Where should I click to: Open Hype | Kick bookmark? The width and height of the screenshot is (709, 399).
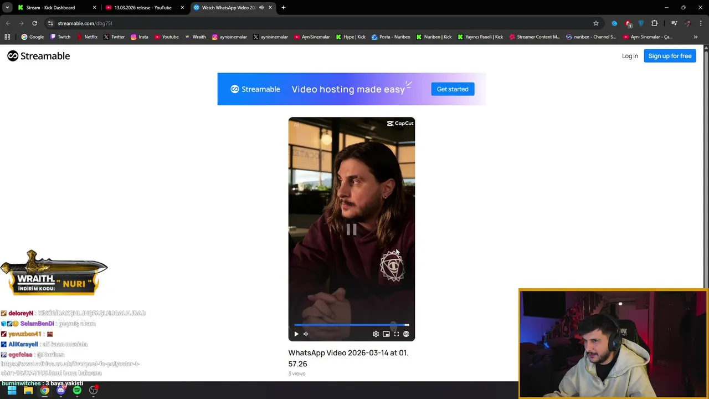[x=351, y=37]
